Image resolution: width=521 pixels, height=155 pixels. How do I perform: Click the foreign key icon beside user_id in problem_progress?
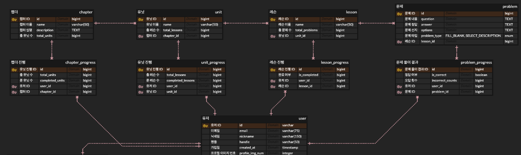point(399,86)
